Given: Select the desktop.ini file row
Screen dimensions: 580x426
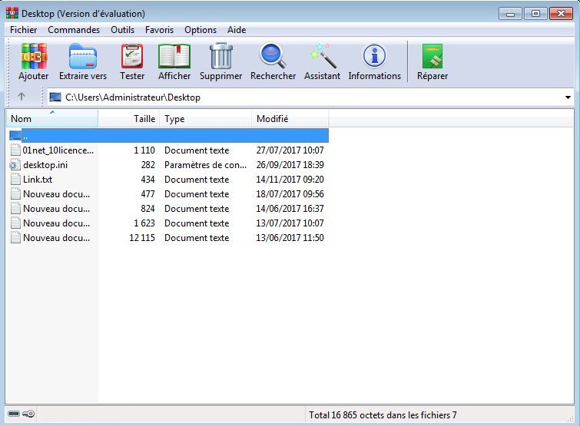Looking at the screenshot, I should (x=167, y=165).
